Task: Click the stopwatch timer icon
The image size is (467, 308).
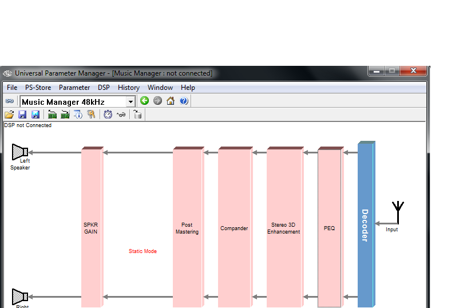Action: coord(108,114)
